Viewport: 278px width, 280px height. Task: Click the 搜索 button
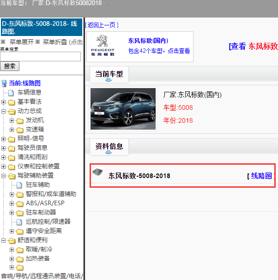click(10, 66)
